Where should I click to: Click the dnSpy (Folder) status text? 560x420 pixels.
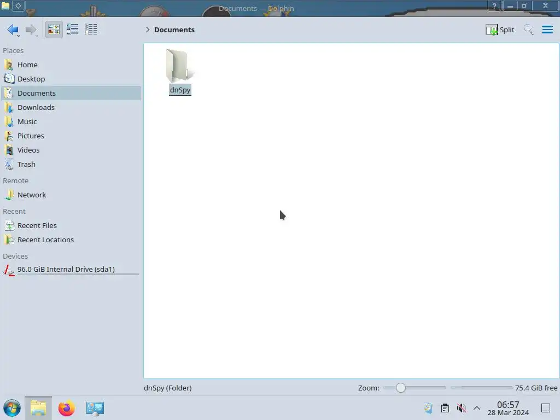tap(168, 388)
